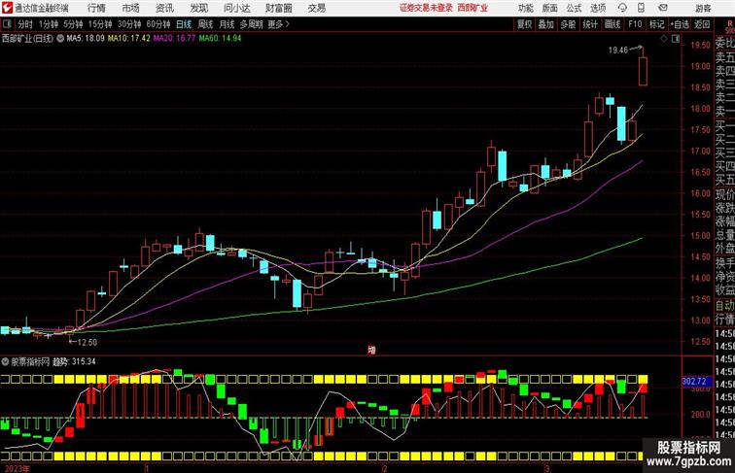
Task: Click the customer service headset icon
Action: 622,8
